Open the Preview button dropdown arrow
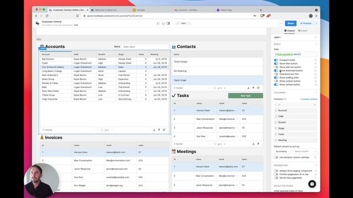 tap(317, 23)
